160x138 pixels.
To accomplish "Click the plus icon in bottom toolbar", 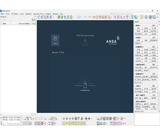I will [x=67, y=119].
